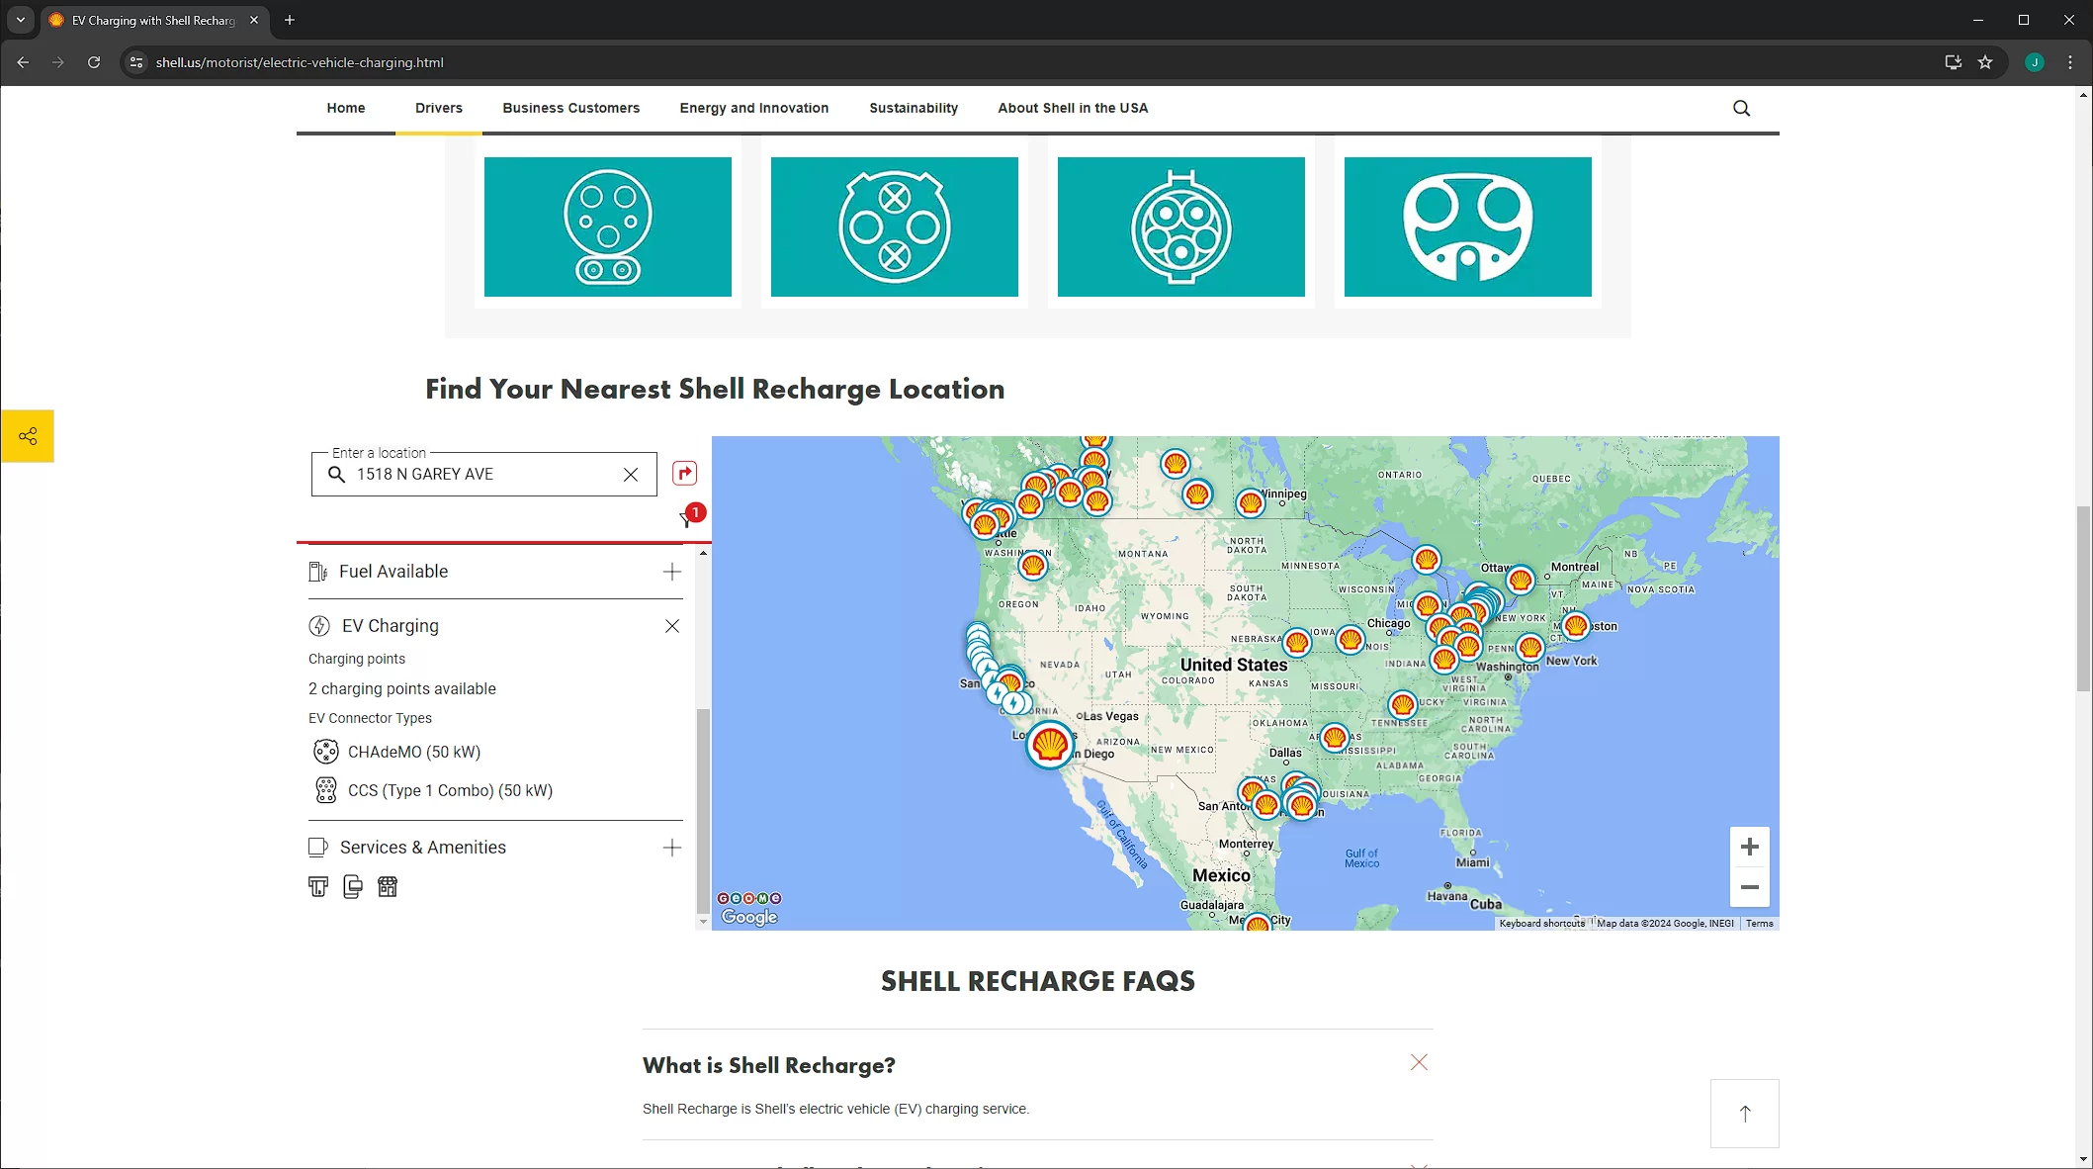Viewport: 2093px width, 1169px height.
Task: View site information icon beside URL
Action: (136, 62)
